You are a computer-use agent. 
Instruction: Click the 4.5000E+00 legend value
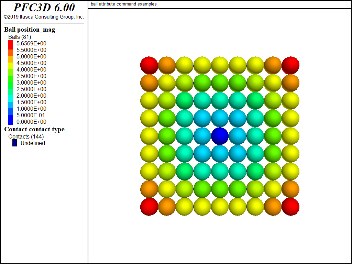[x=31, y=63]
